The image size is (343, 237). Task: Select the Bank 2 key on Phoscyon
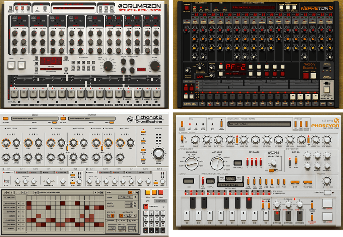click(288, 216)
